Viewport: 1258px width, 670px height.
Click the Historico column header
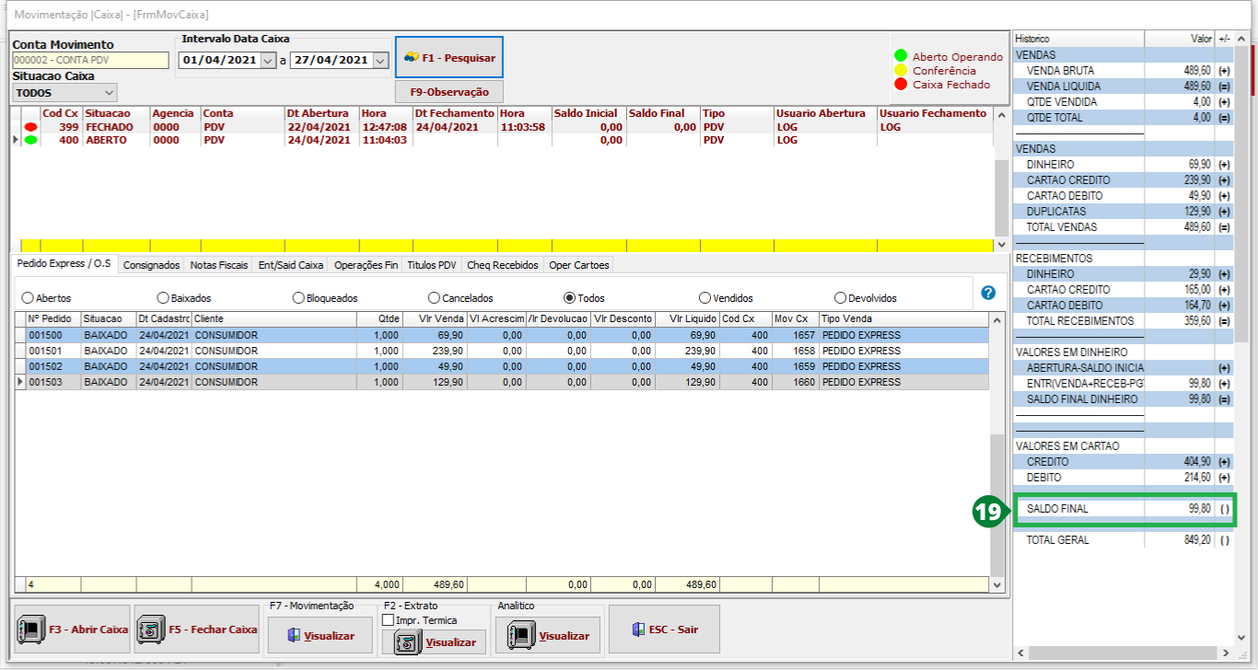tap(1078, 39)
